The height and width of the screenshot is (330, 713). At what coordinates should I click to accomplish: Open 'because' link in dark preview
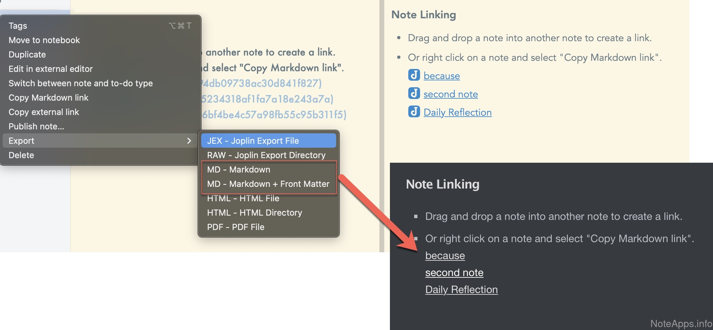[445, 256]
